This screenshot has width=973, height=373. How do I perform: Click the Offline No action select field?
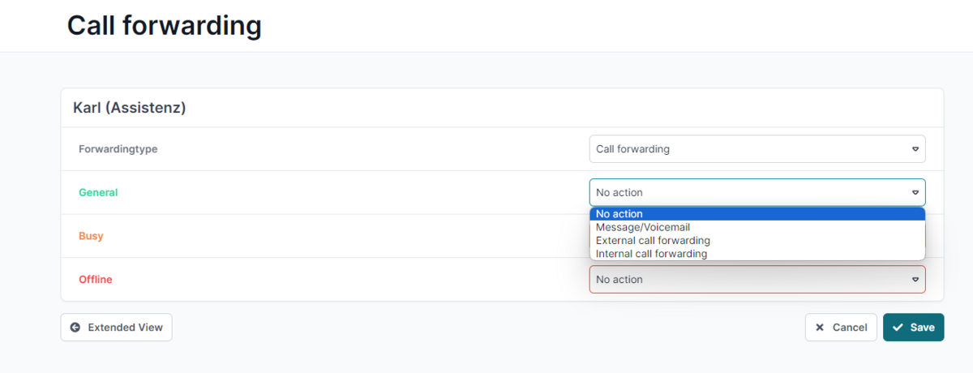[x=757, y=279]
